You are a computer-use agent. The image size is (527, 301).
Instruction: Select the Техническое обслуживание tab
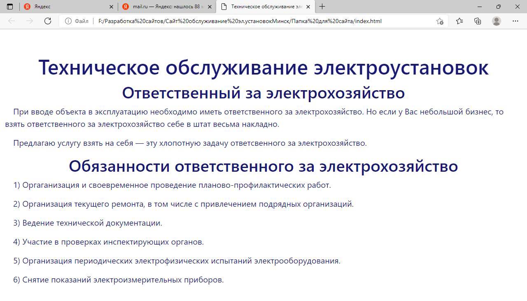(x=263, y=7)
